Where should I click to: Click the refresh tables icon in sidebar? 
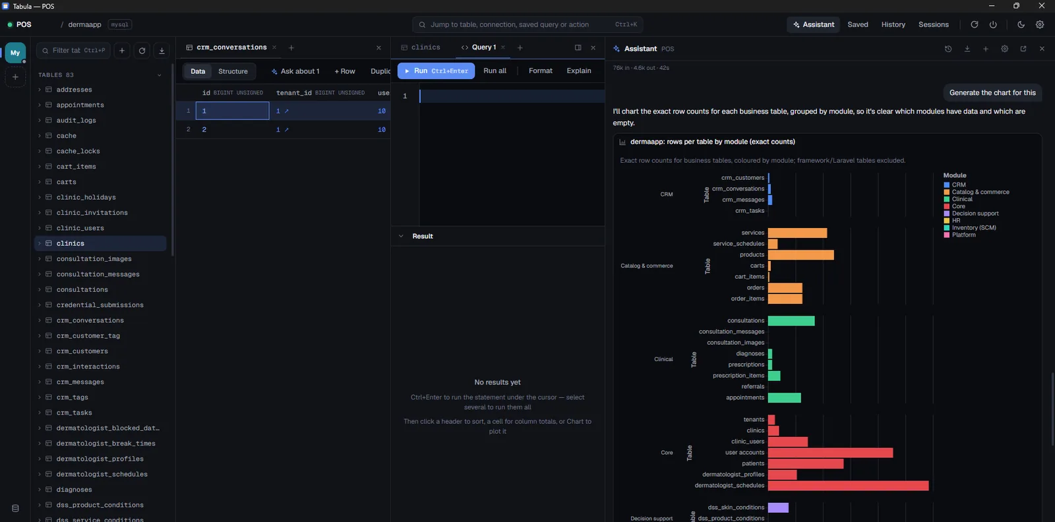pyautogui.click(x=142, y=50)
